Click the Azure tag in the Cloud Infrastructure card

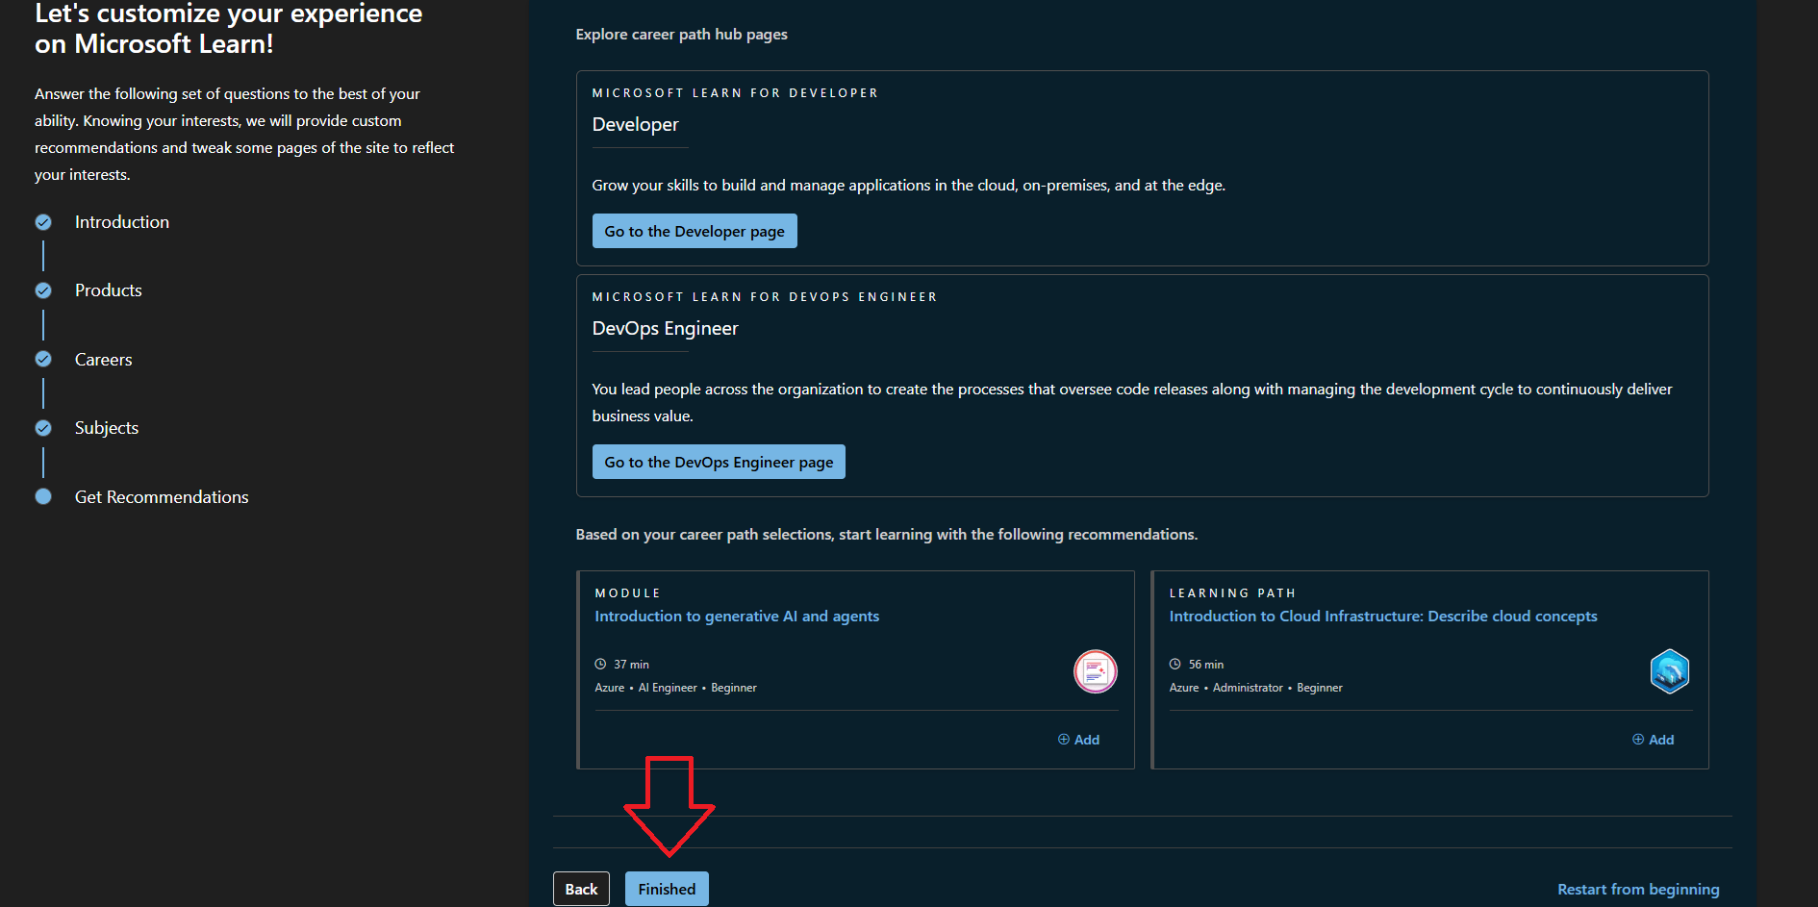(x=1184, y=688)
